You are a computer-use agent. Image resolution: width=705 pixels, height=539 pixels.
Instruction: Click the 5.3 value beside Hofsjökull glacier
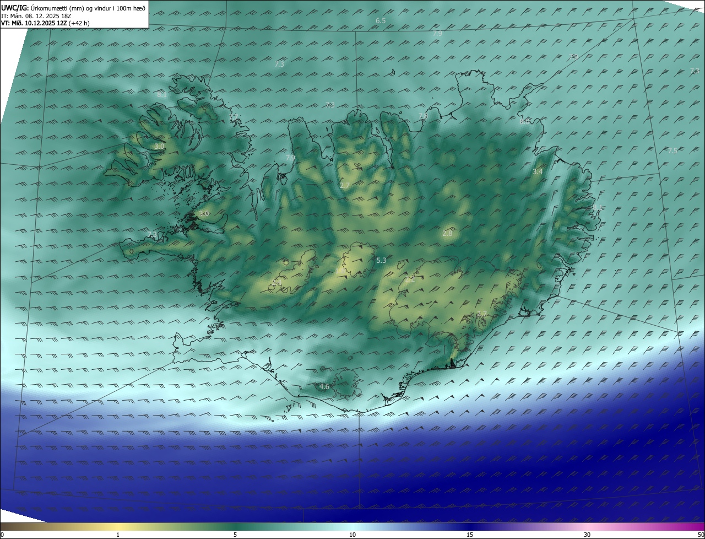click(x=381, y=260)
